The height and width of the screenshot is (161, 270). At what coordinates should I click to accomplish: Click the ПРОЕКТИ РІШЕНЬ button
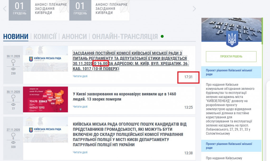[x=231, y=56]
